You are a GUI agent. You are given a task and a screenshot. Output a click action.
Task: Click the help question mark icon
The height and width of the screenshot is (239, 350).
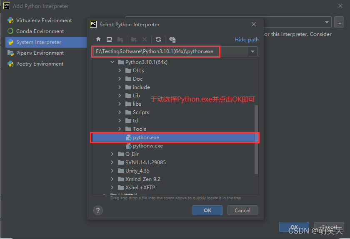[98, 210]
